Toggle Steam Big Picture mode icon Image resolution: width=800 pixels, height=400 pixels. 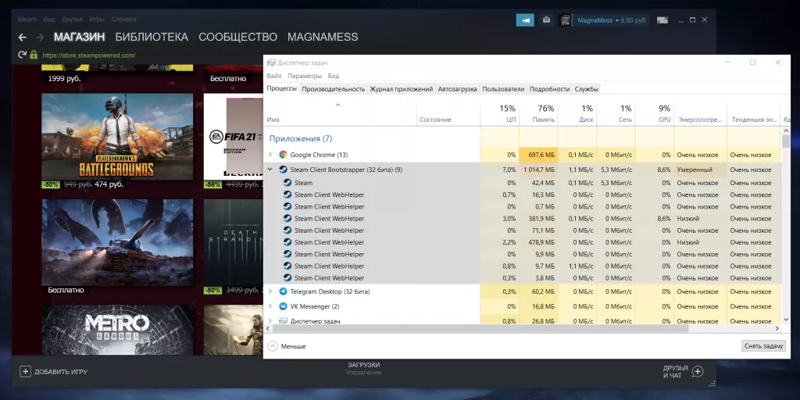(662, 20)
